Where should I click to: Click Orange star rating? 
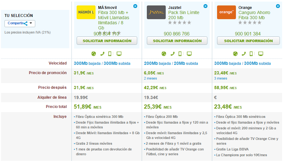point(250,23)
